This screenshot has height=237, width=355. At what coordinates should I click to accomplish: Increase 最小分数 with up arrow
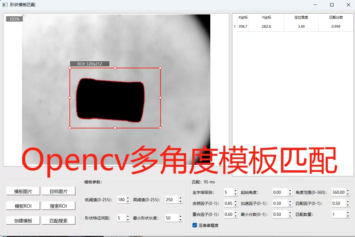click(x=290, y=212)
